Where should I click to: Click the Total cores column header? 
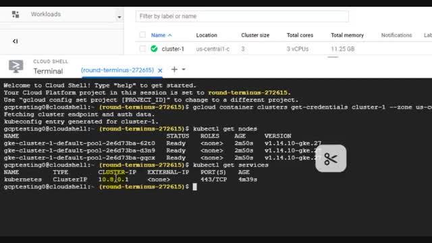300,35
